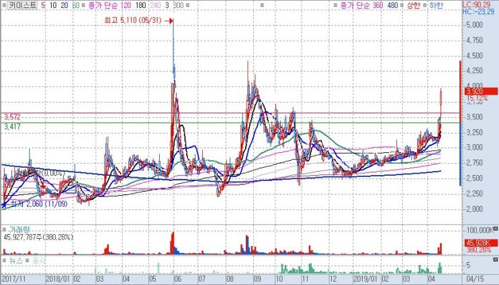Toggle the 거래량 volume indicator box
This screenshot has width=499, height=285.
pyautogui.click(x=5, y=229)
